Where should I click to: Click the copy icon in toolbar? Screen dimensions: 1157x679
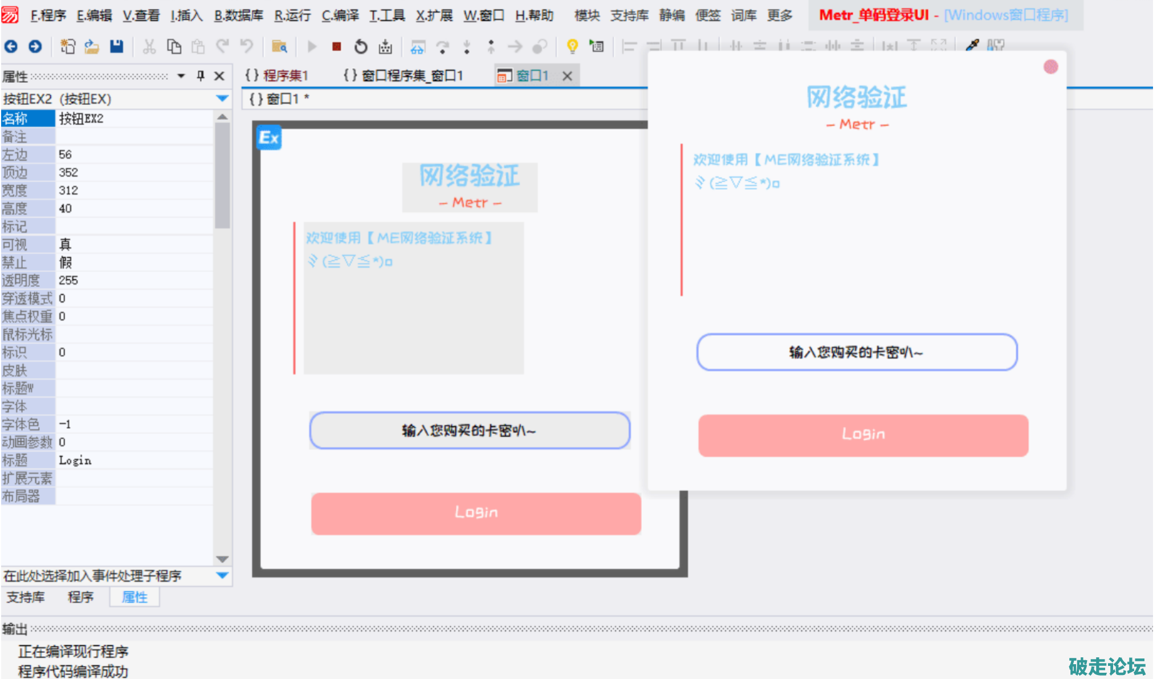(x=174, y=47)
